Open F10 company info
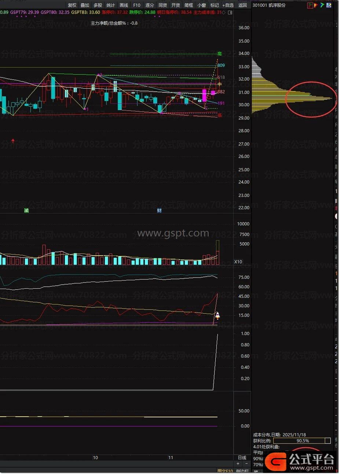 pyautogui.click(x=136, y=5)
